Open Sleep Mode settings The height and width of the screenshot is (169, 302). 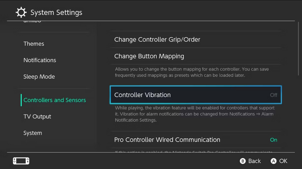pyautogui.click(x=39, y=77)
